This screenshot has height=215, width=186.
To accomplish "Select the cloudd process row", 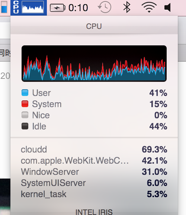I will click(x=94, y=149).
